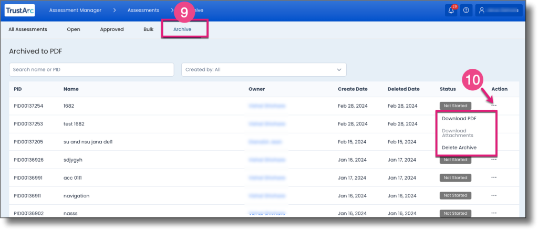The height and width of the screenshot is (230, 538).
Task: Click the Create Date column header
Action: [353, 89]
